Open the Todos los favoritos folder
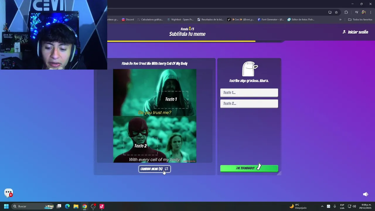 tap(360, 20)
